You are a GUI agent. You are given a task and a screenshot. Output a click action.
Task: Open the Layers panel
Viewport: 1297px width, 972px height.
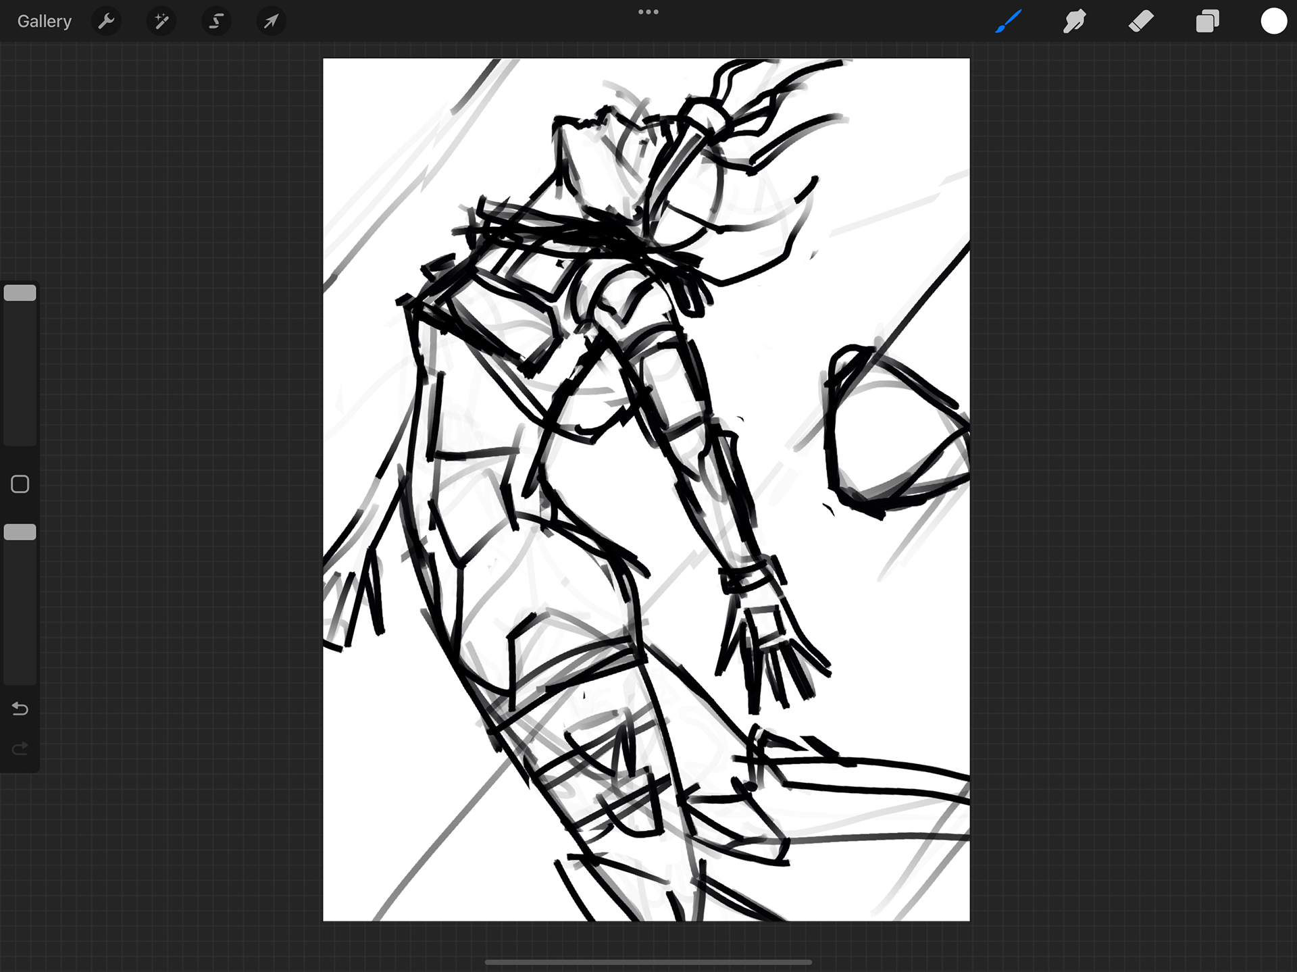click(1207, 22)
